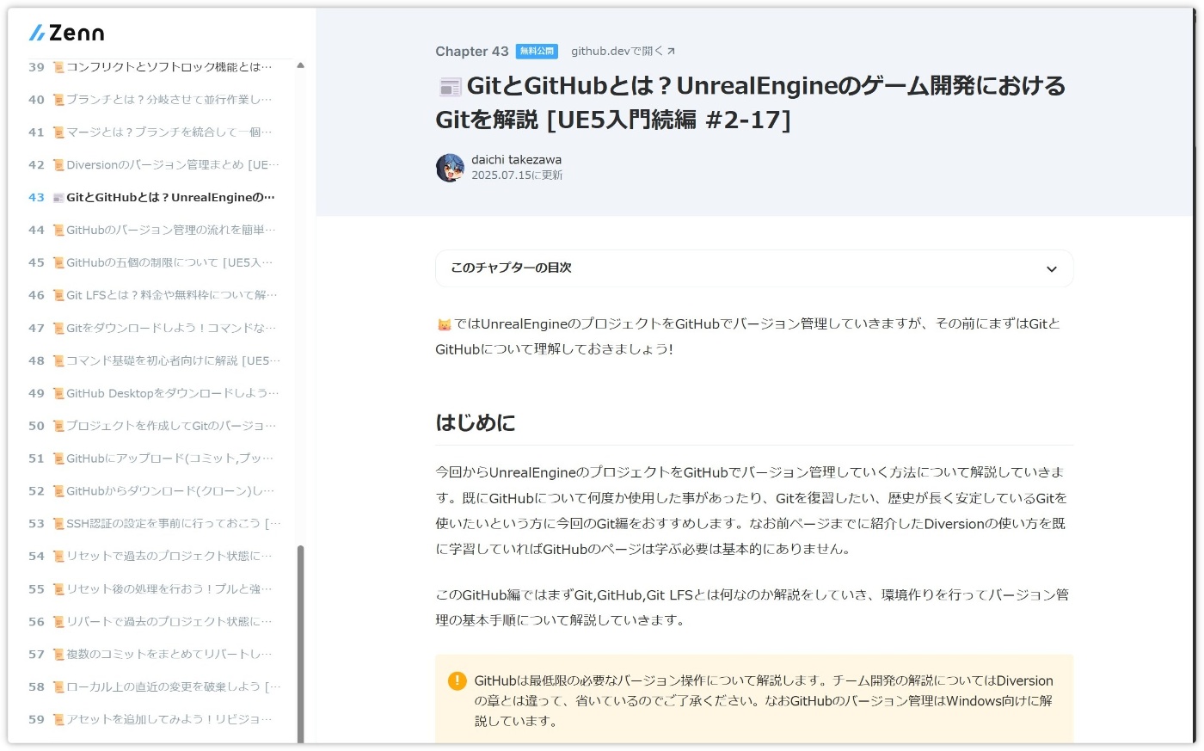The image size is (1204, 751).
Task: Open chapter 47 Gitをダウンロードしよう
Action: (x=155, y=329)
